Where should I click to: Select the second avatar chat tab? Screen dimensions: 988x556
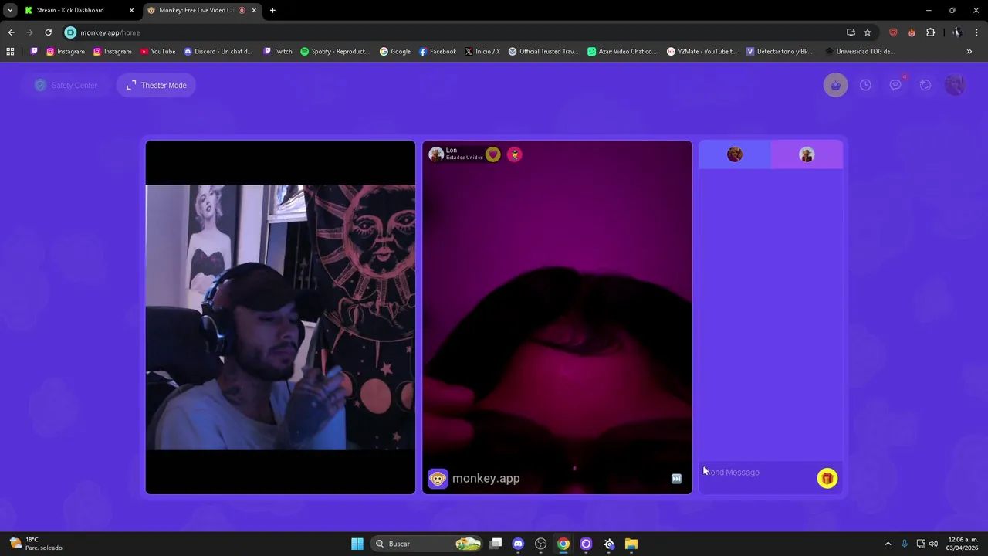click(807, 154)
